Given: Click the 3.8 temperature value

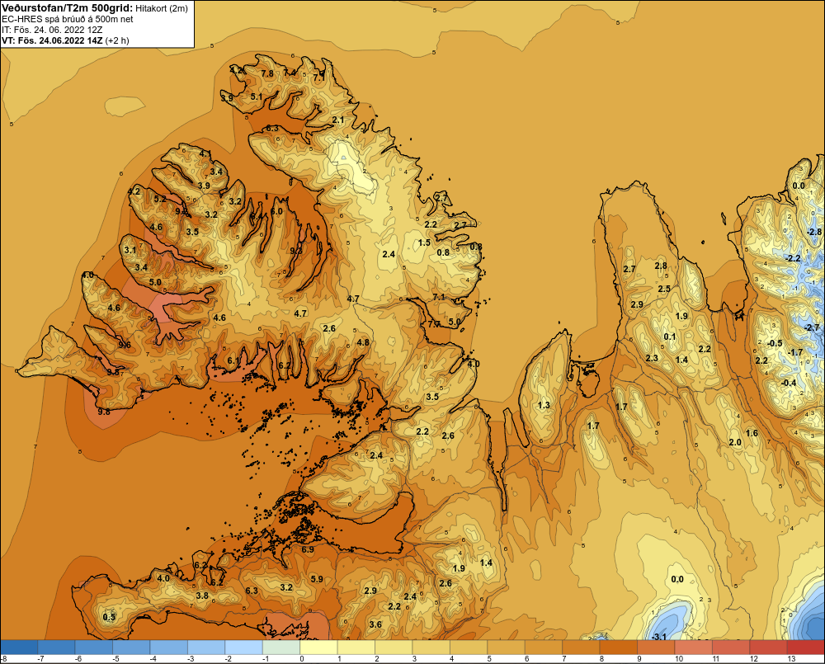Looking at the screenshot, I should tap(202, 596).
